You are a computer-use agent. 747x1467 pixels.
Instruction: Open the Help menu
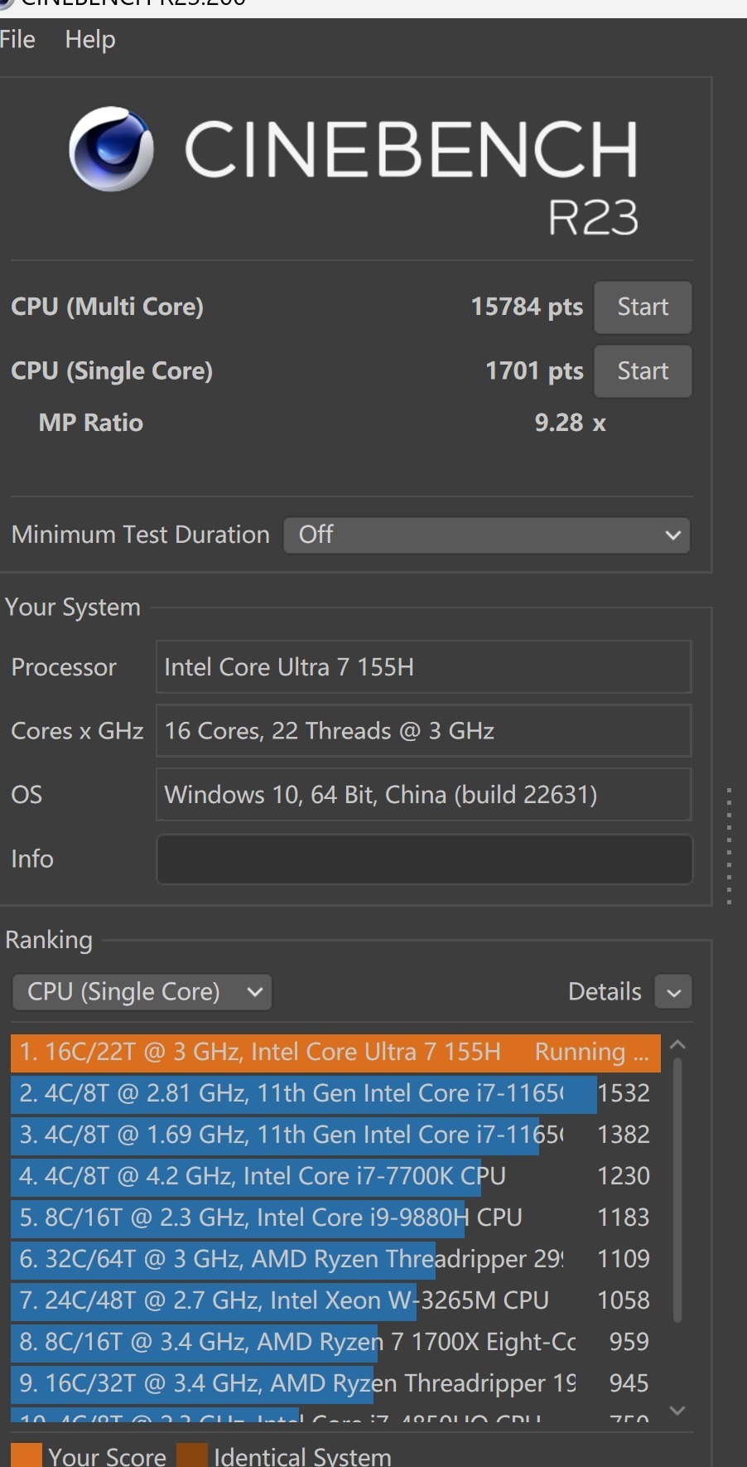point(89,39)
